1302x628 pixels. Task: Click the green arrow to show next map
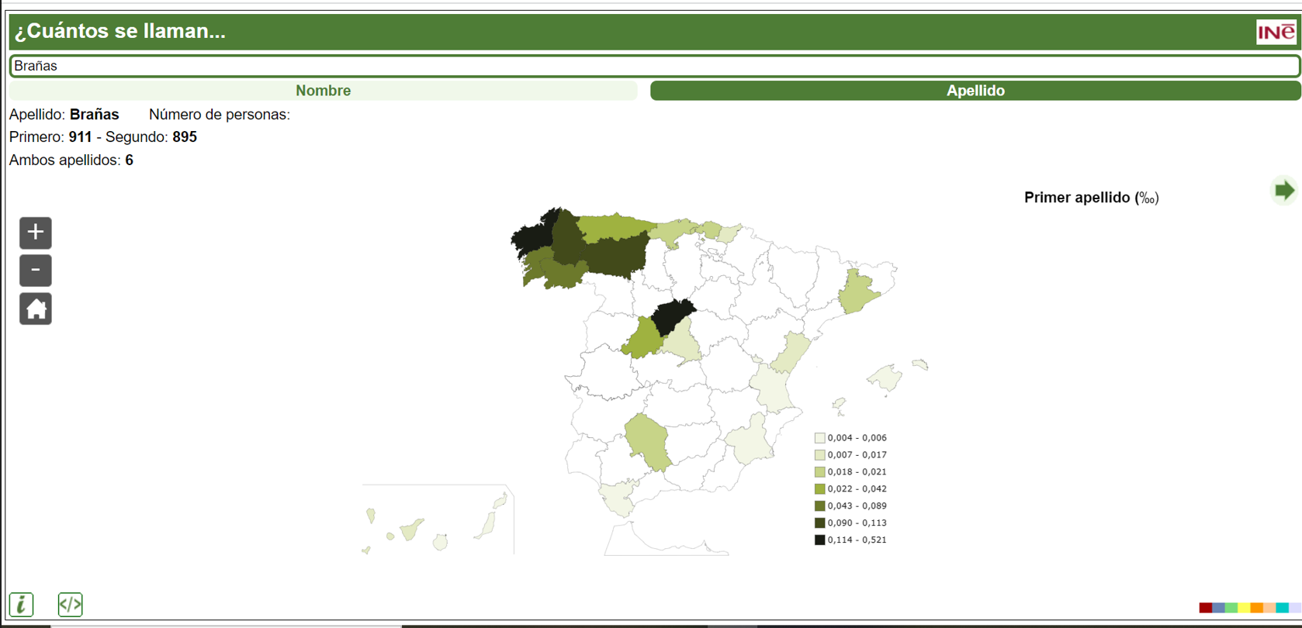[1284, 191]
